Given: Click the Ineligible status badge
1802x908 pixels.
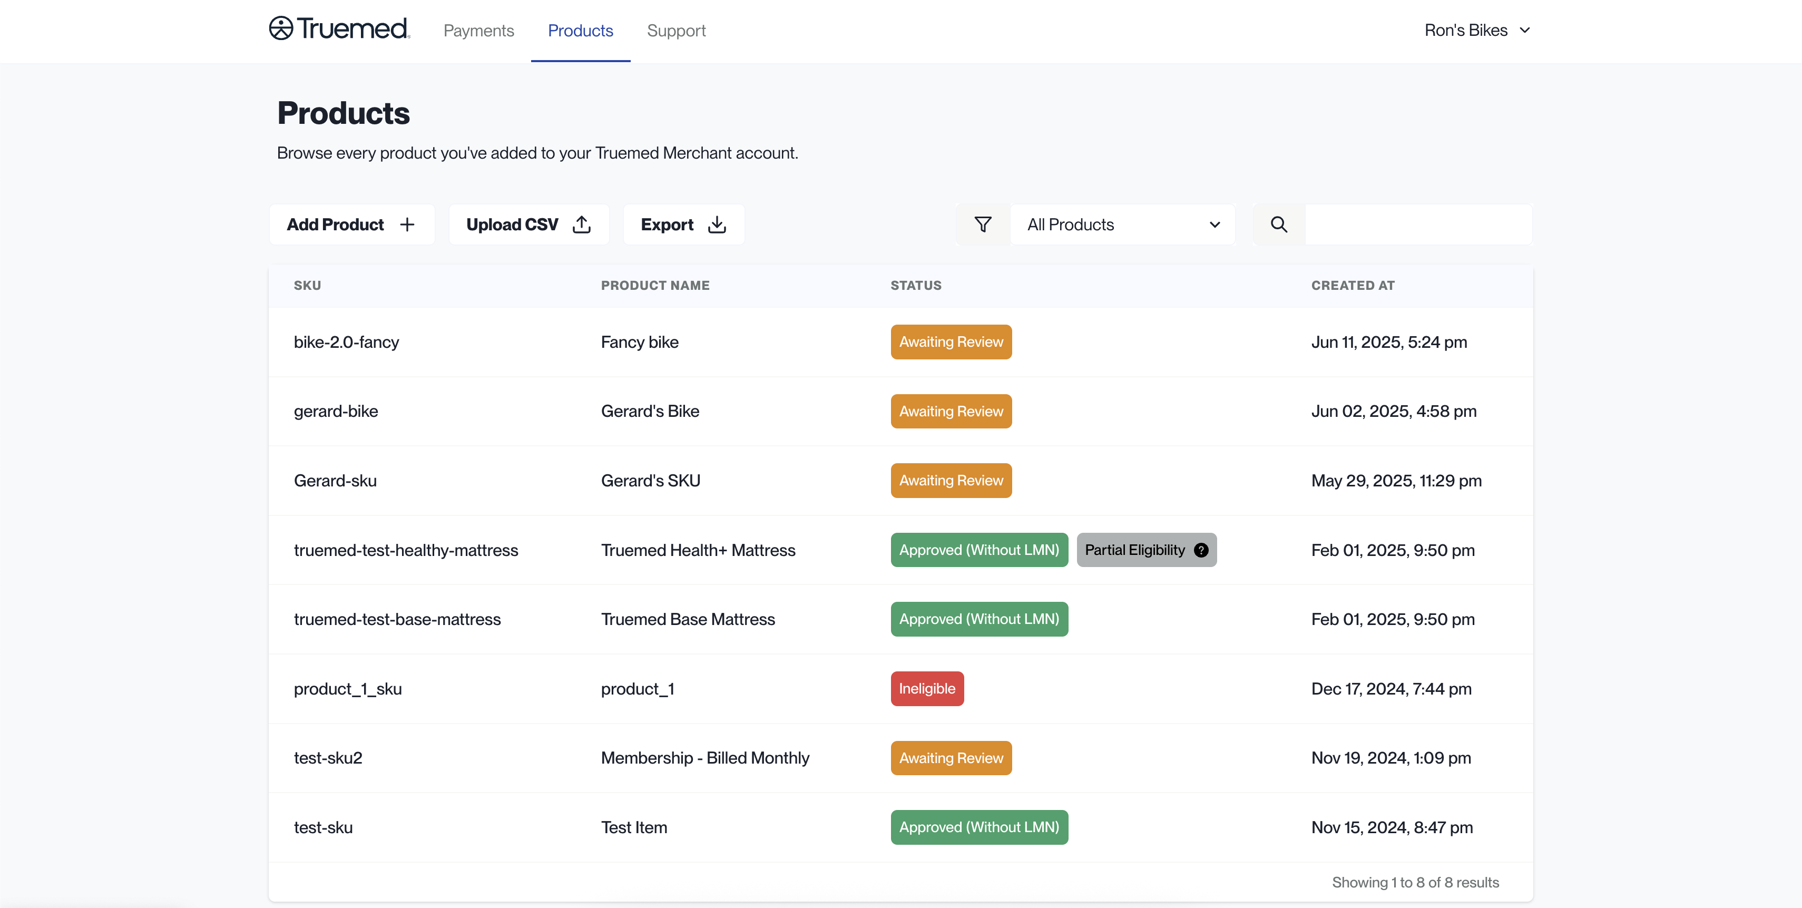Looking at the screenshot, I should pos(927,688).
